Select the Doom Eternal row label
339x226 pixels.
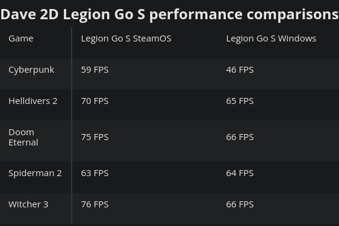(x=23, y=137)
